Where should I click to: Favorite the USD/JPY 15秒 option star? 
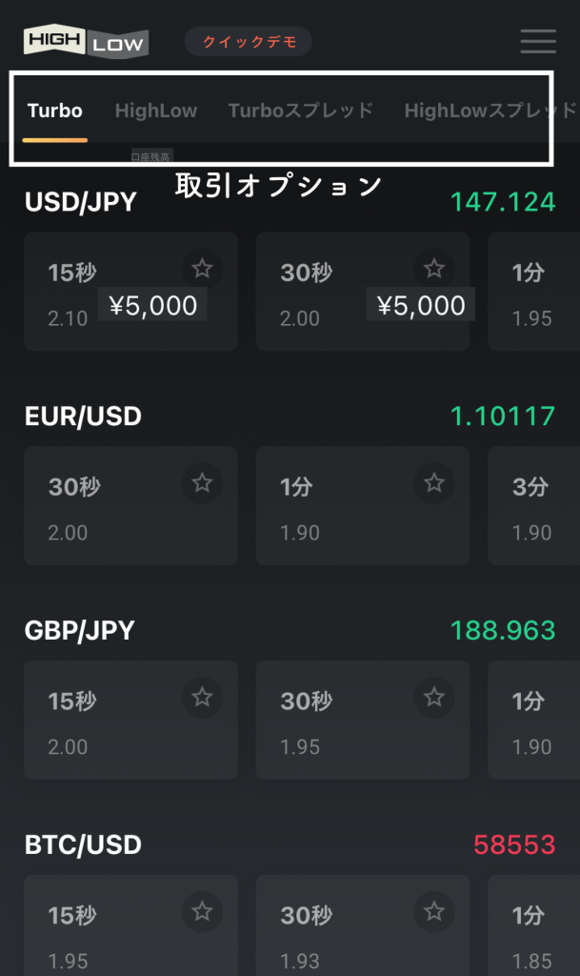pyautogui.click(x=202, y=269)
